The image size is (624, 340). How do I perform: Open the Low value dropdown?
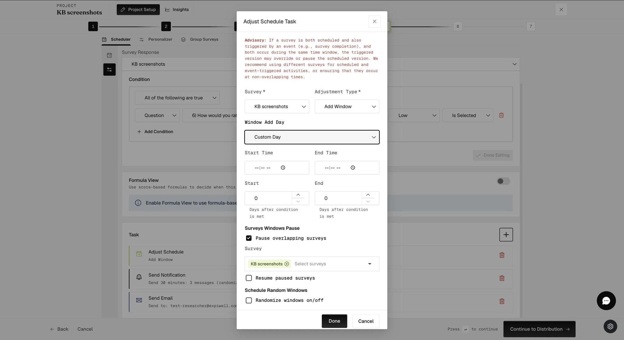coord(414,115)
